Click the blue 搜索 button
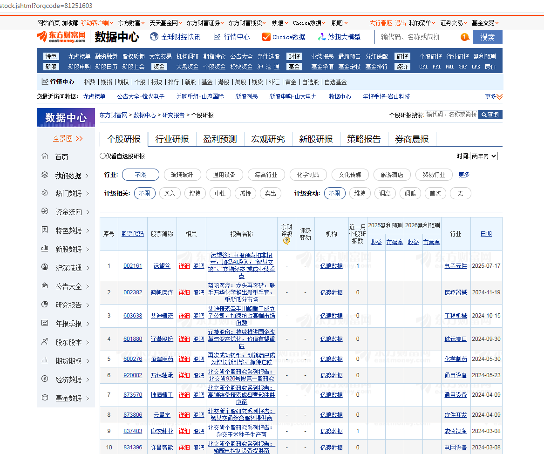The width and height of the screenshot is (544, 454). tap(488, 37)
